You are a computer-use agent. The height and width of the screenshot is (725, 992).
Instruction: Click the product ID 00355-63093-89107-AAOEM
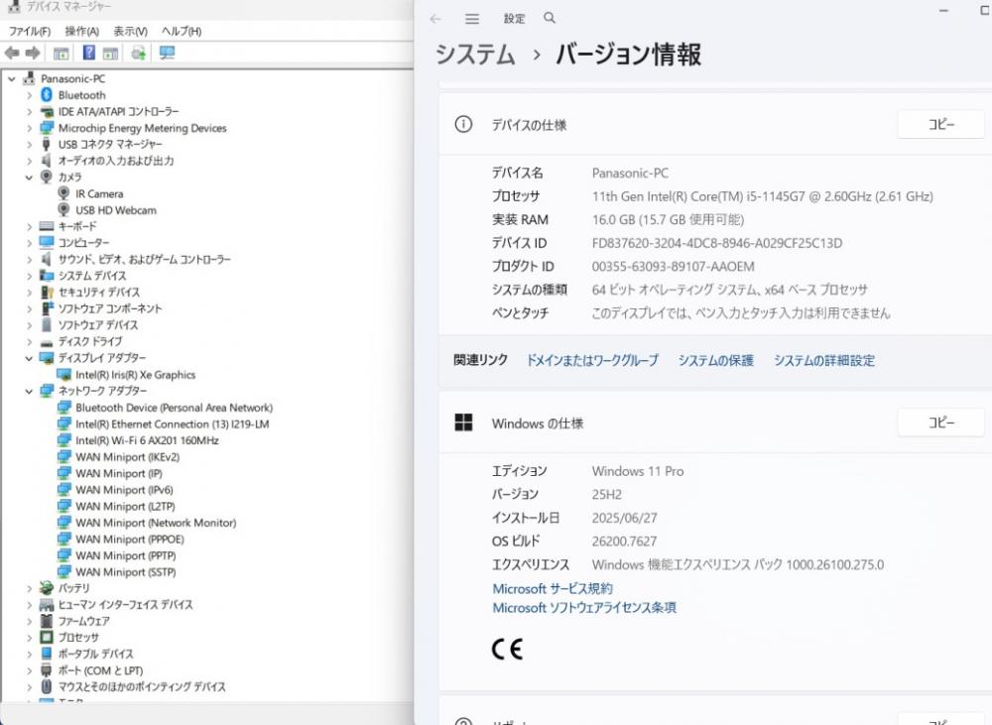point(674,267)
